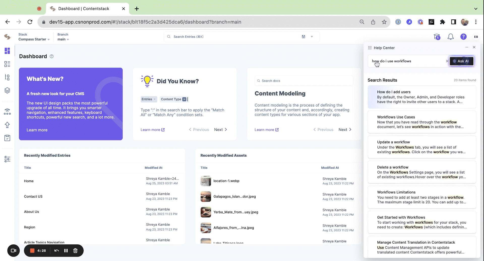Open 'How do I add users' result
The width and height of the screenshot is (484, 261).
pos(422,97)
